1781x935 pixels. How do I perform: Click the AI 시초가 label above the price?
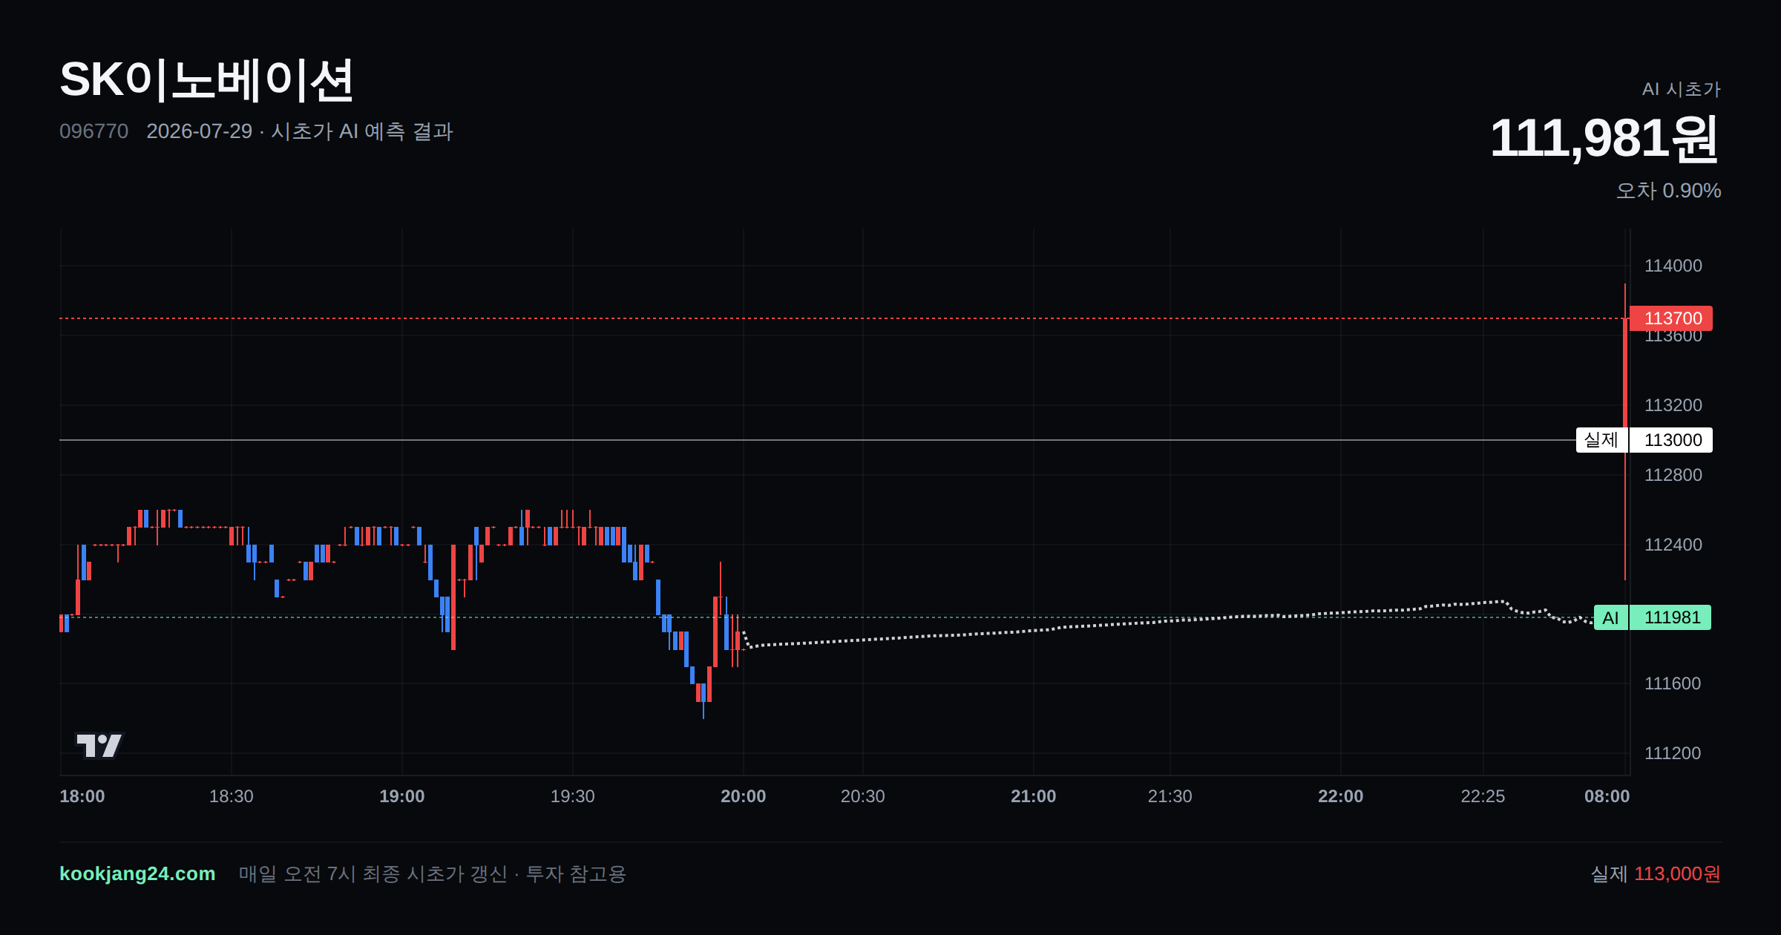(x=1682, y=90)
